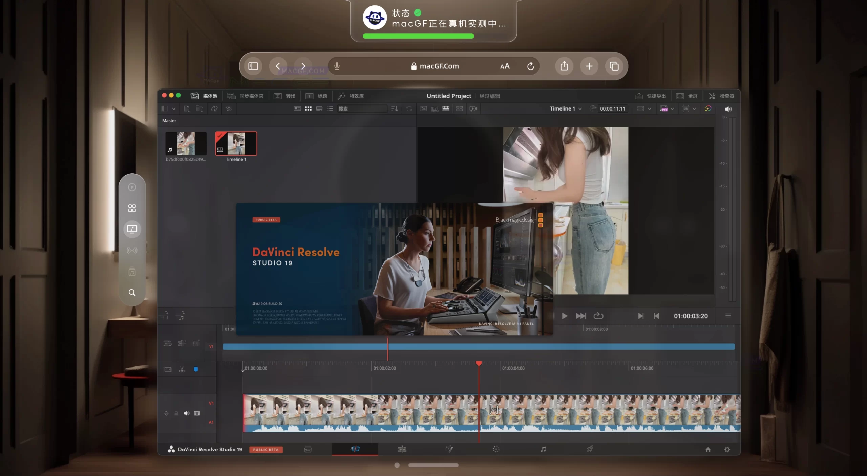867x476 pixels.
Task: Click the green status progress bar
Action: click(418, 36)
